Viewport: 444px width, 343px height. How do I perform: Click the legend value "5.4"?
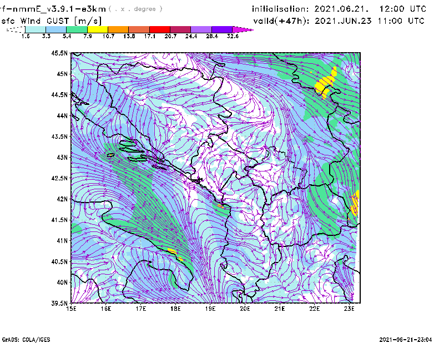pos(67,36)
